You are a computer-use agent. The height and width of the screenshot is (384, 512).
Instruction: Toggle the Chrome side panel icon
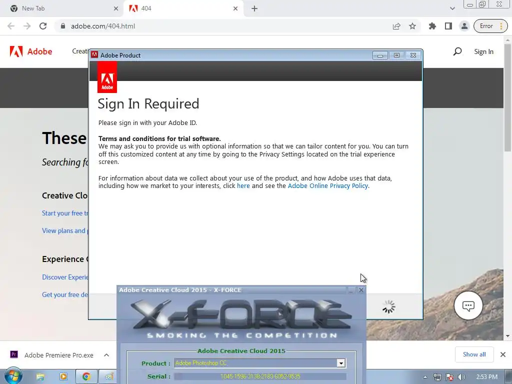(448, 26)
